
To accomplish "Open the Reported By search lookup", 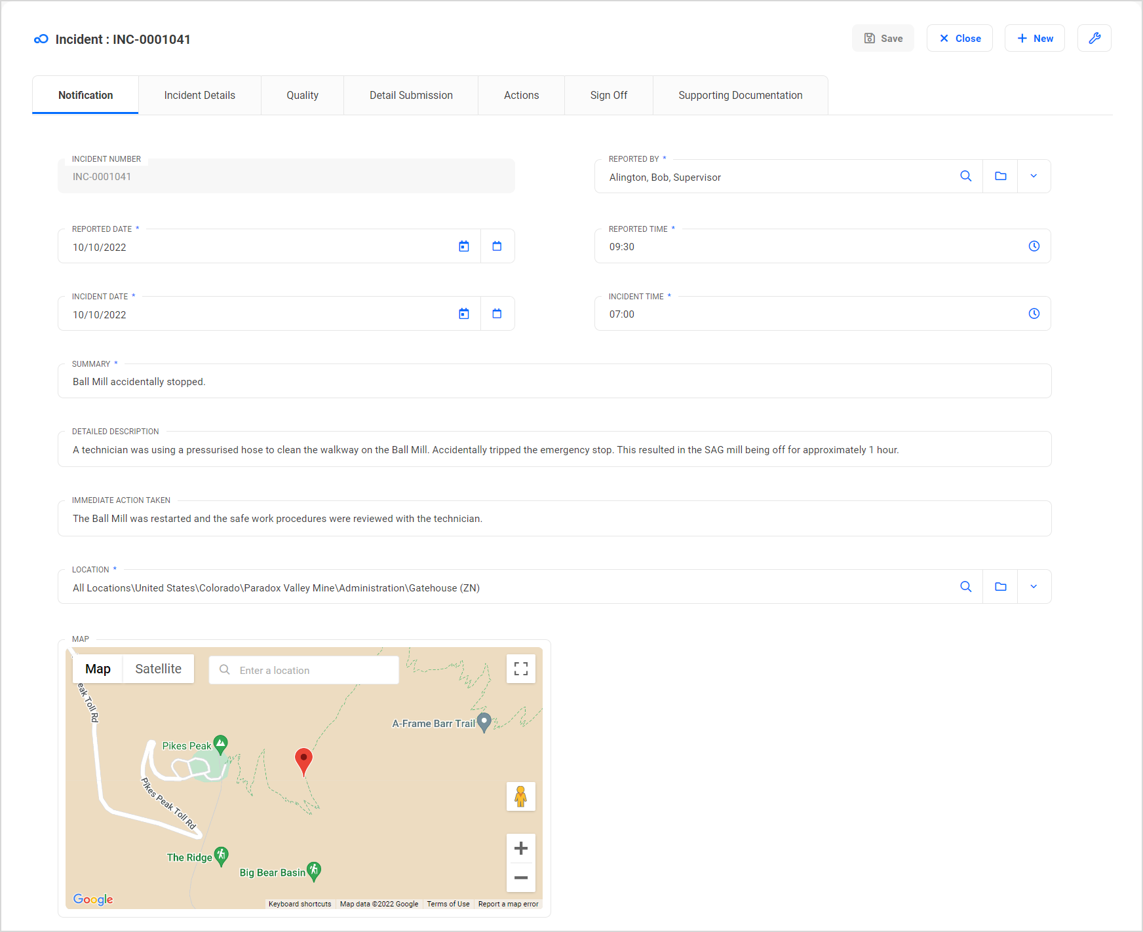I will (x=966, y=176).
